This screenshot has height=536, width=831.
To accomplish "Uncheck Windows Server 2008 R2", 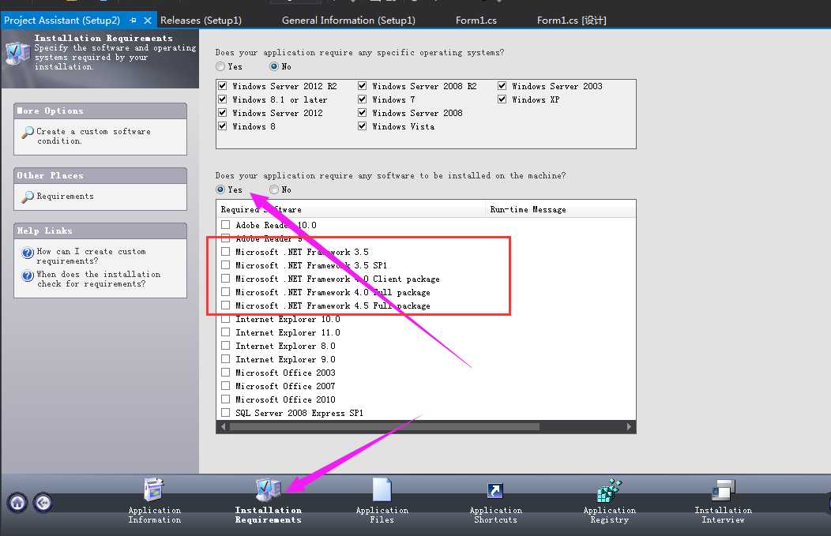I will (363, 86).
